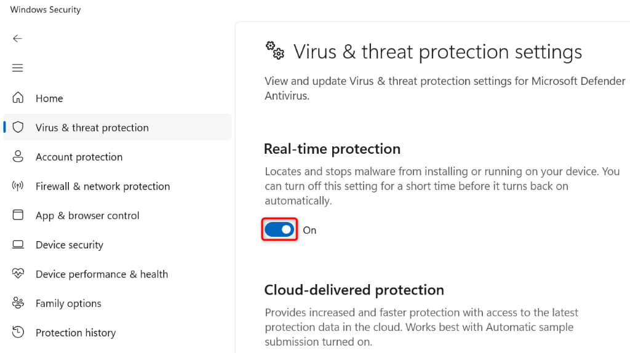Click the Family options people icon
This screenshot has width=630, height=353.
pos(18,303)
